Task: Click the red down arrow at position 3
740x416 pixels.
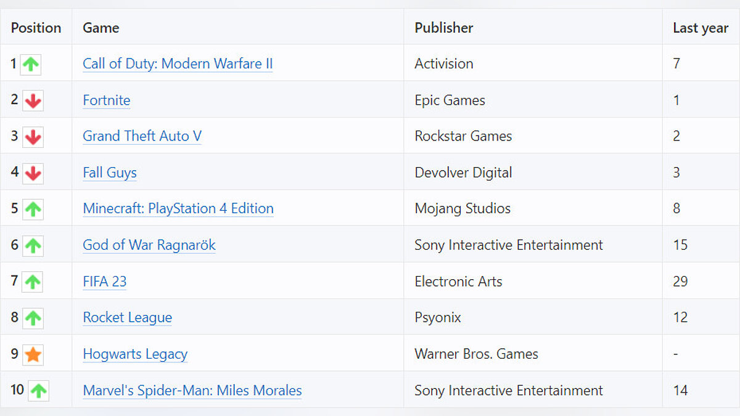Action: tap(33, 137)
